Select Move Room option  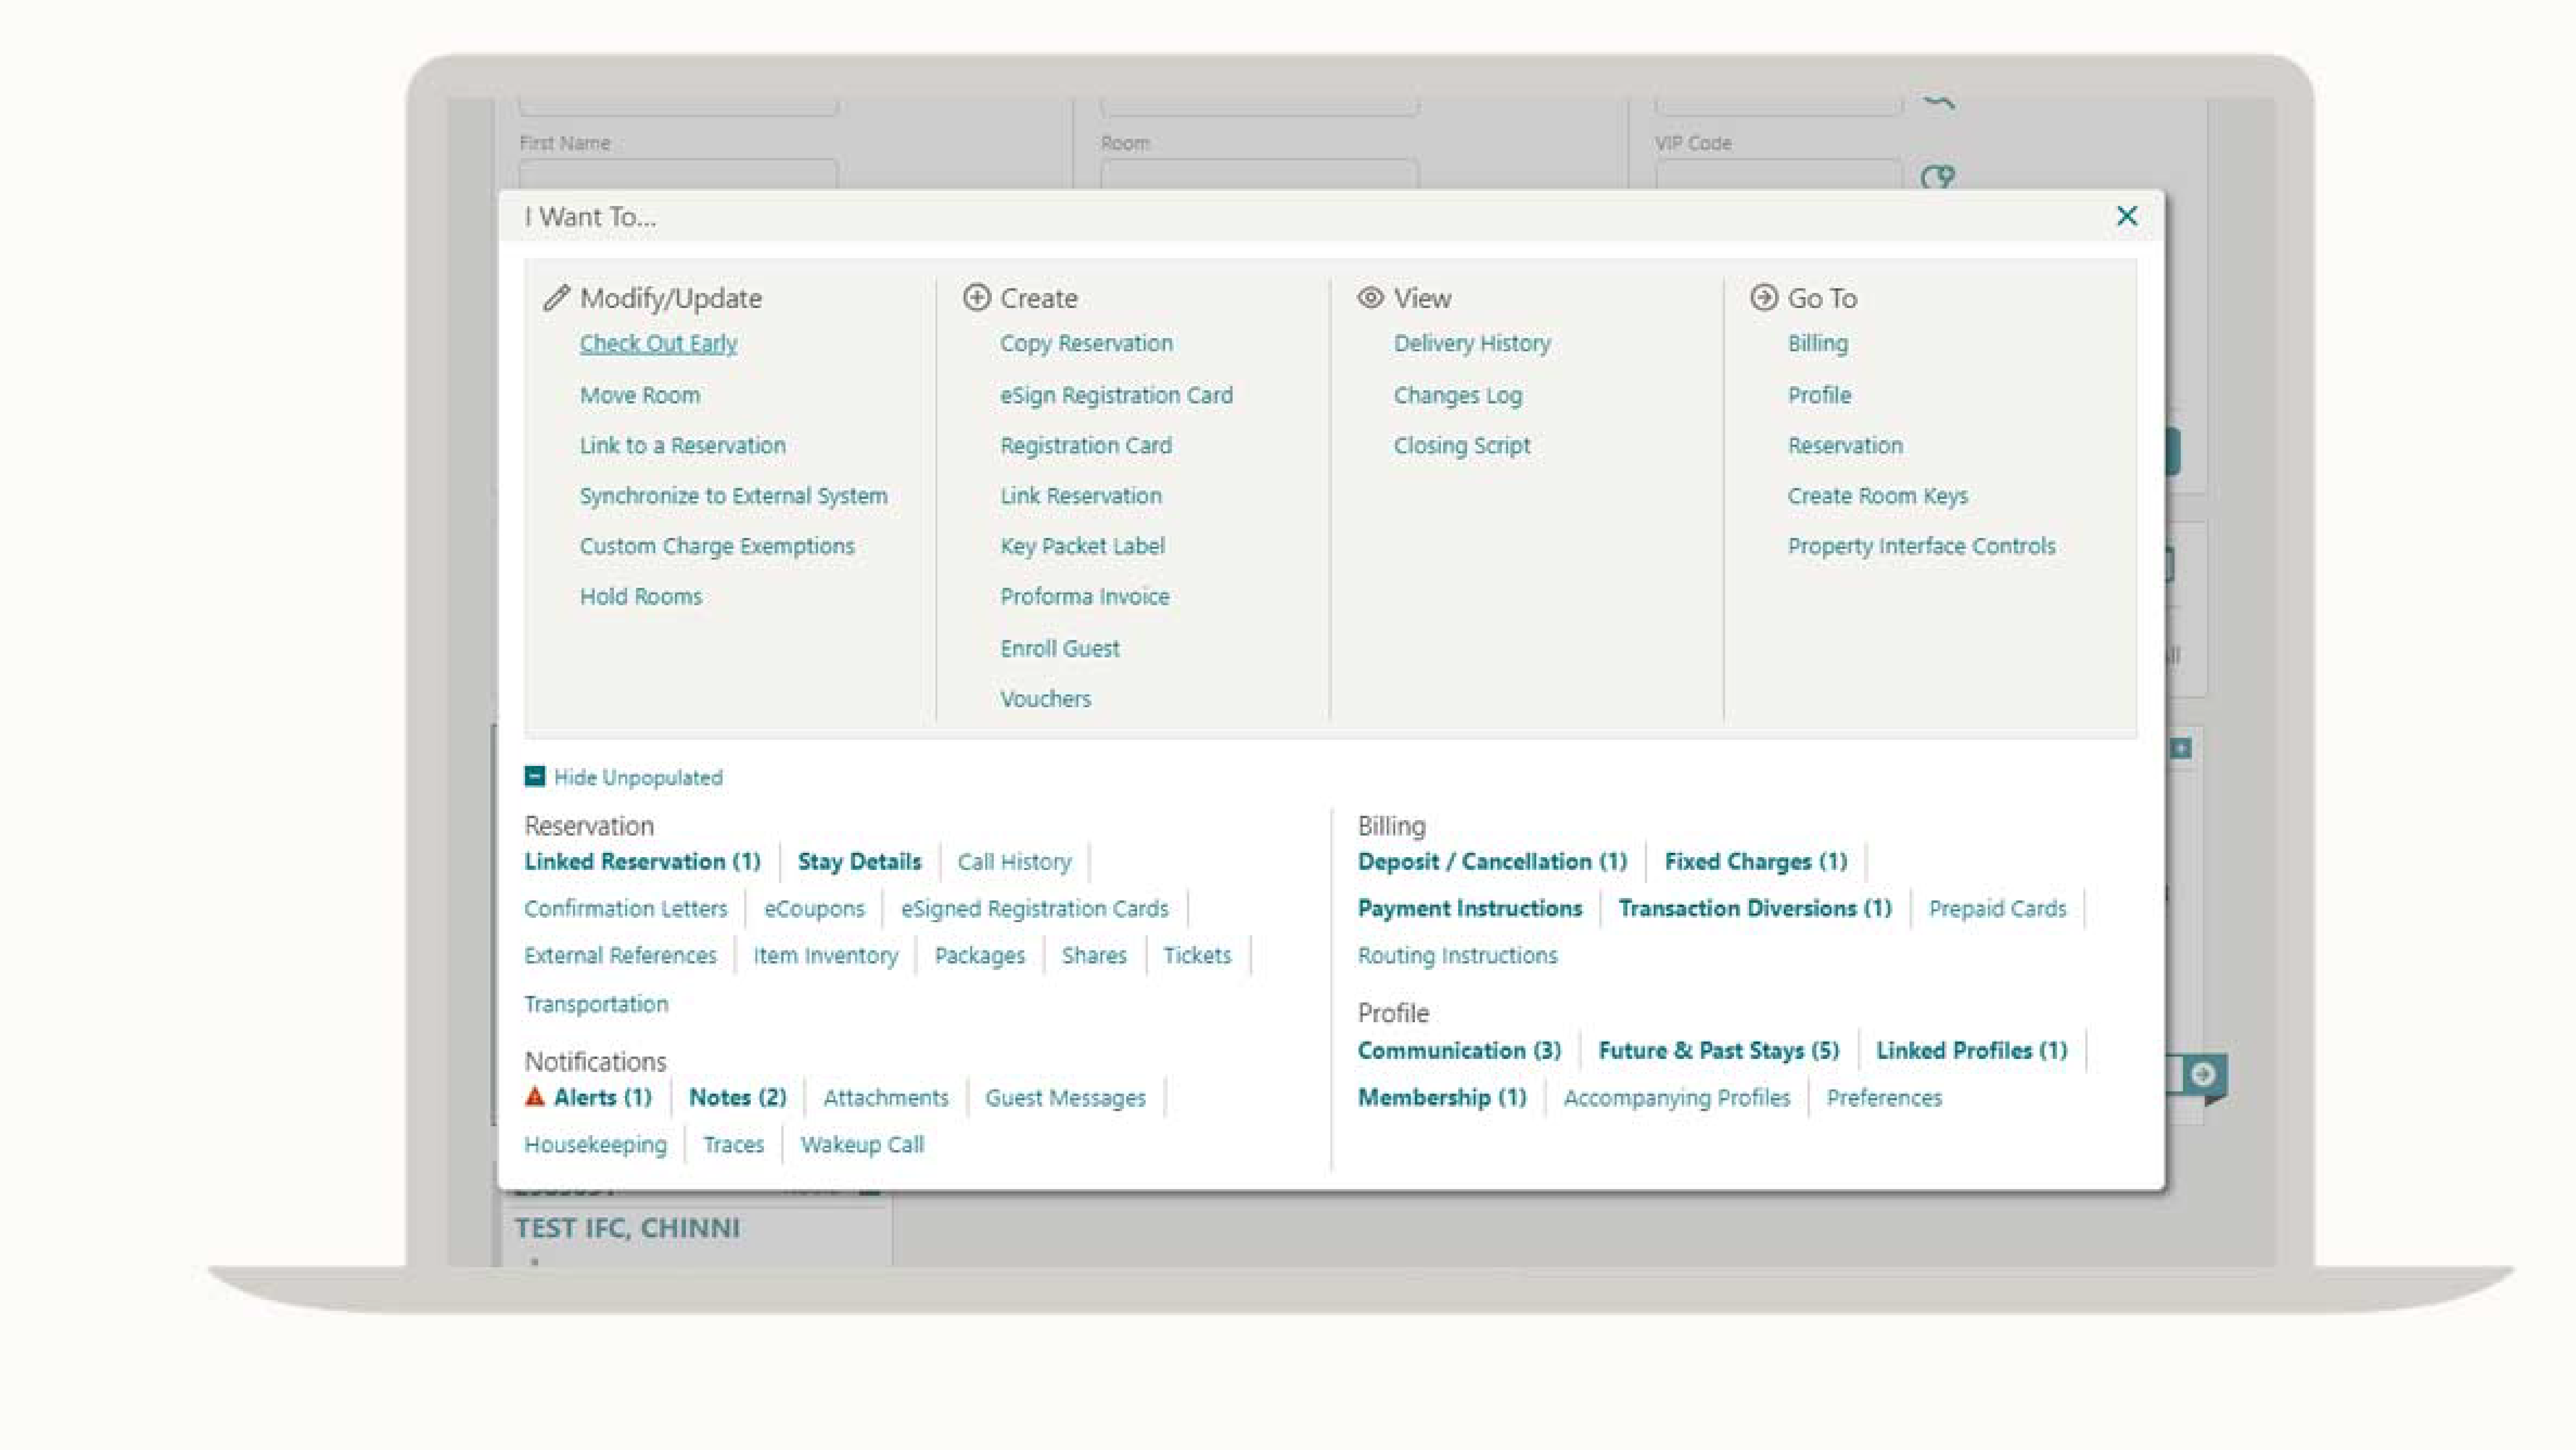coord(639,395)
